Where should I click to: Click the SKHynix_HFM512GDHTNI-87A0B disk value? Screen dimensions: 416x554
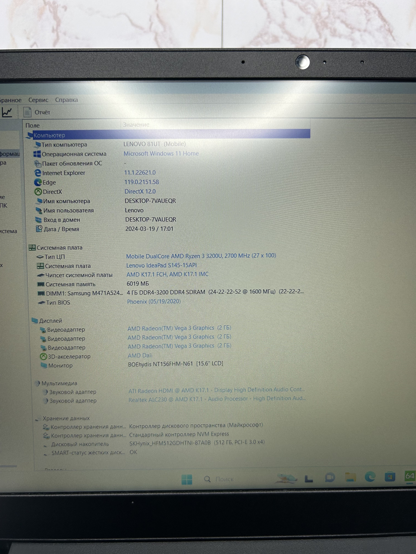coord(197,443)
